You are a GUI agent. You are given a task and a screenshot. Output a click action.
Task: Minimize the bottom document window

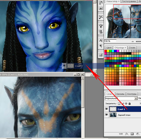(75, 75)
